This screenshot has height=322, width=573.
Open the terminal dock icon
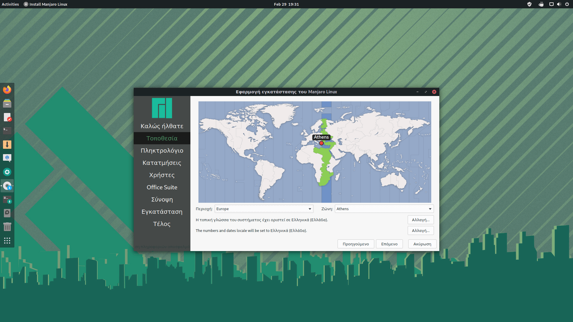click(x=7, y=131)
